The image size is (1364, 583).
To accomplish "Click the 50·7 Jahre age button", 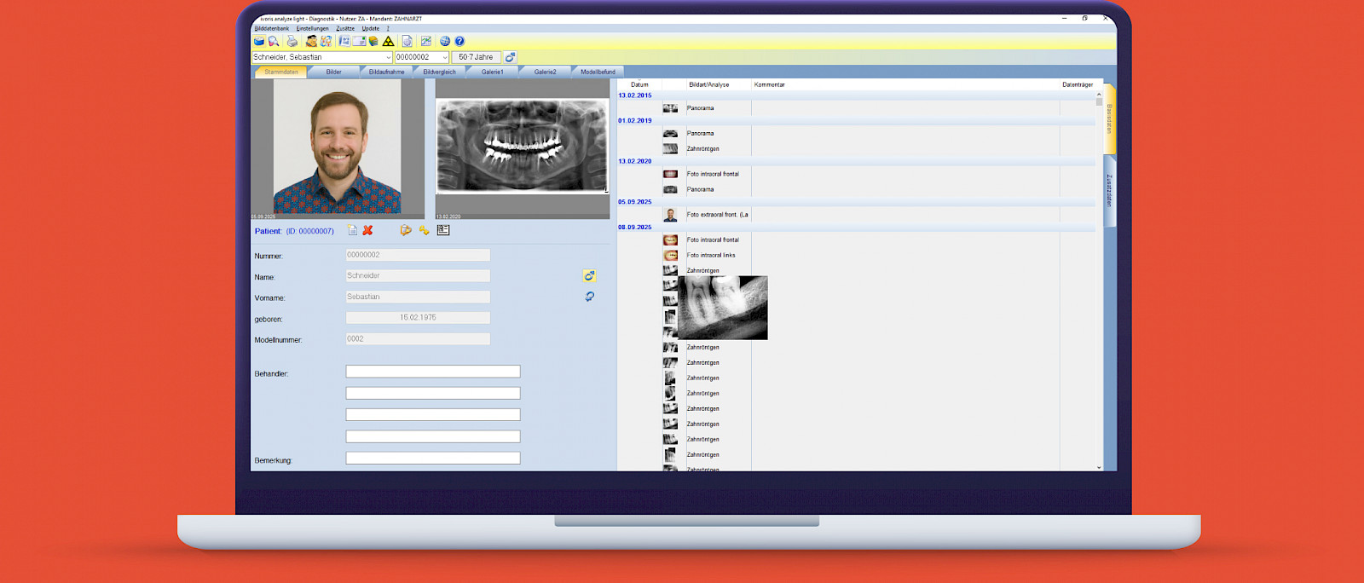I will tap(476, 57).
